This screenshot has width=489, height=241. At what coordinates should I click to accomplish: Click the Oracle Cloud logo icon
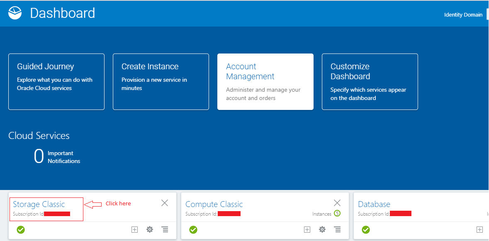point(15,13)
